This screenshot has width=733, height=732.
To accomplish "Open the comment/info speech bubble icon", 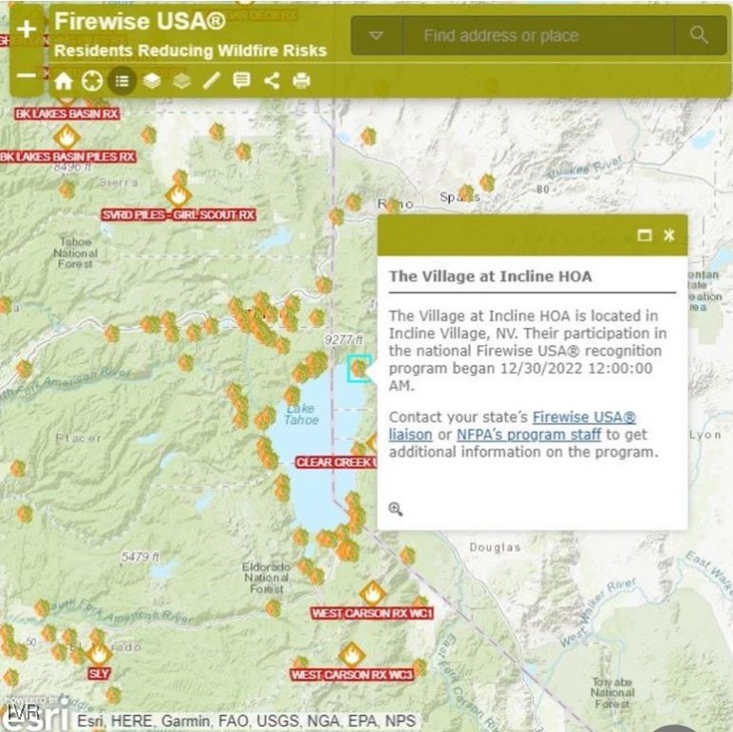I will [241, 81].
